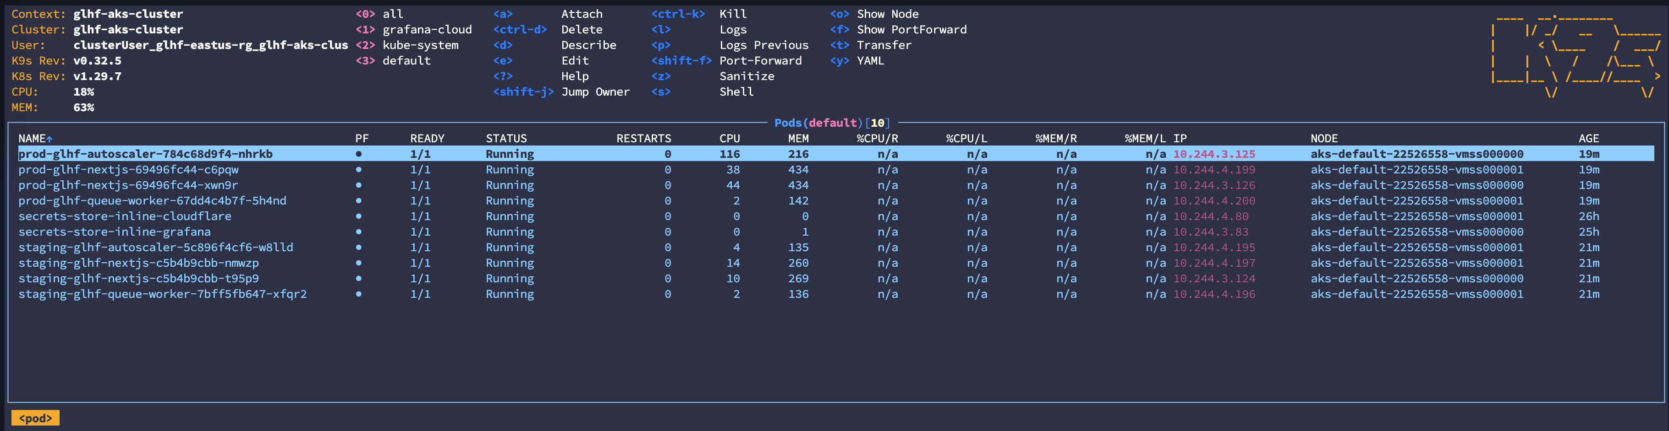Click the <pod> breadcrumb label

coord(36,418)
